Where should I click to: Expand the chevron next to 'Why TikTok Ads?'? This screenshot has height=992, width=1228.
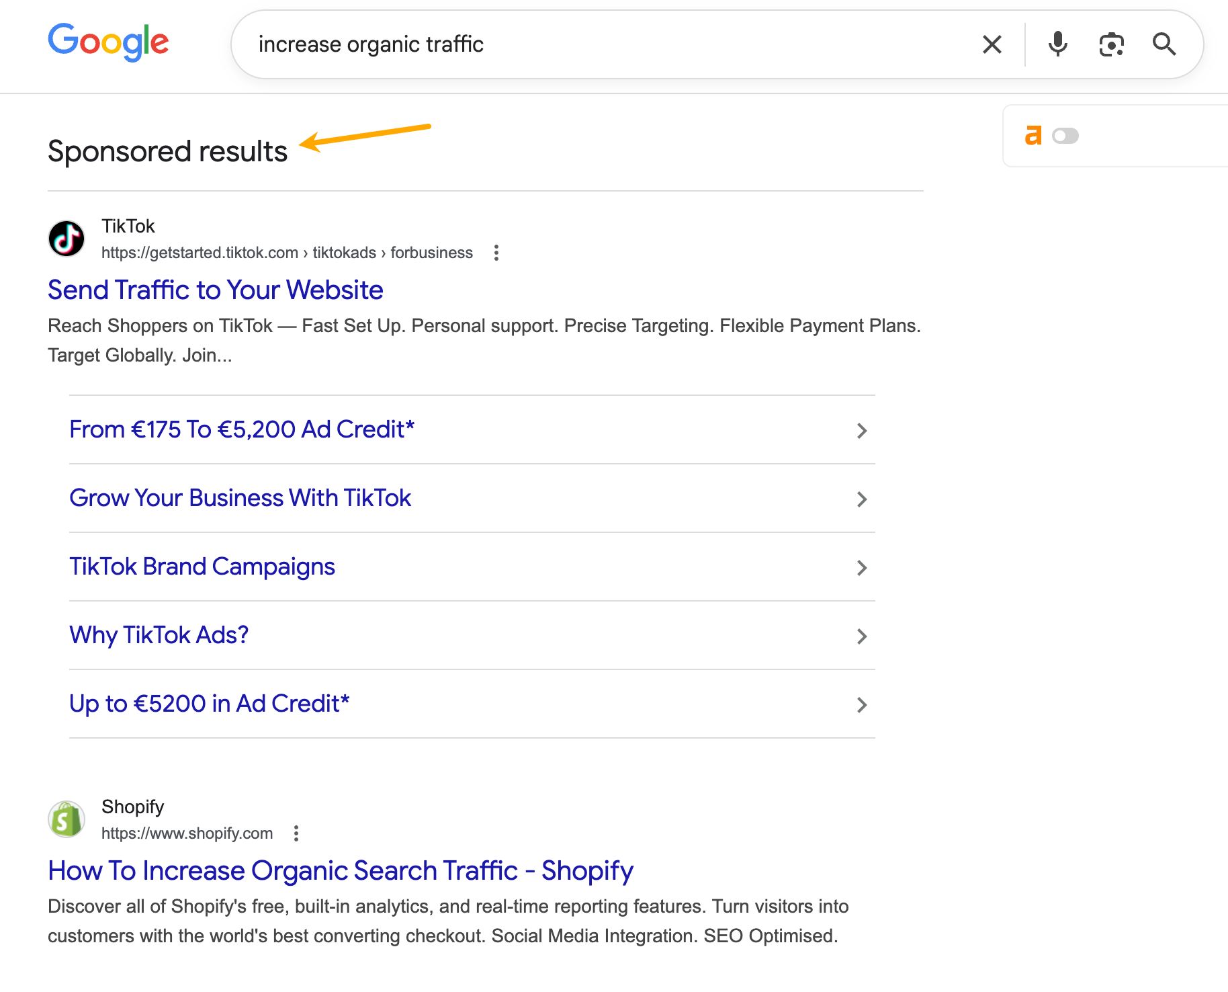pos(862,636)
